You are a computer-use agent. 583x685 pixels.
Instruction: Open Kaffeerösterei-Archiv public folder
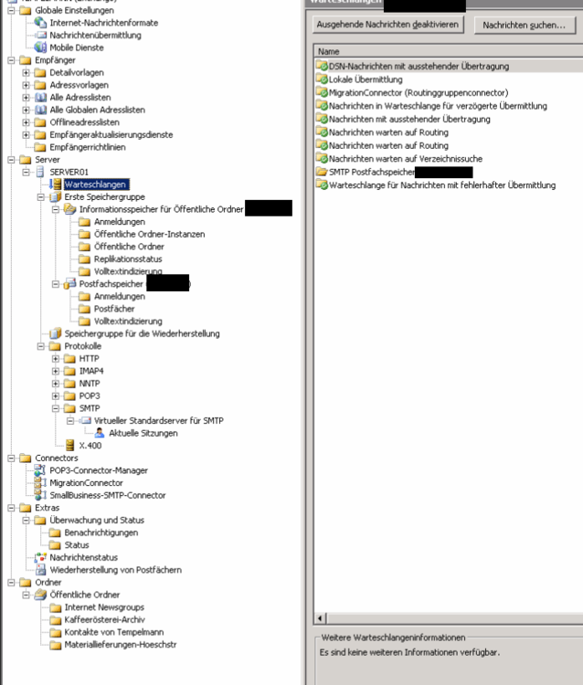coord(103,620)
